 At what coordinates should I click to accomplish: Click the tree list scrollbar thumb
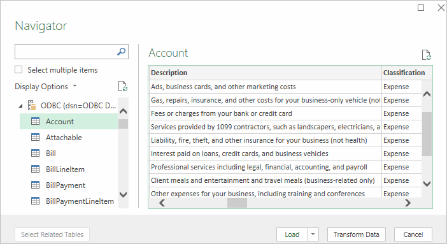pos(123,124)
